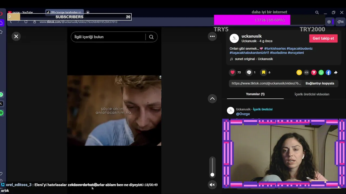Click Geri takip et button

click(323, 38)
